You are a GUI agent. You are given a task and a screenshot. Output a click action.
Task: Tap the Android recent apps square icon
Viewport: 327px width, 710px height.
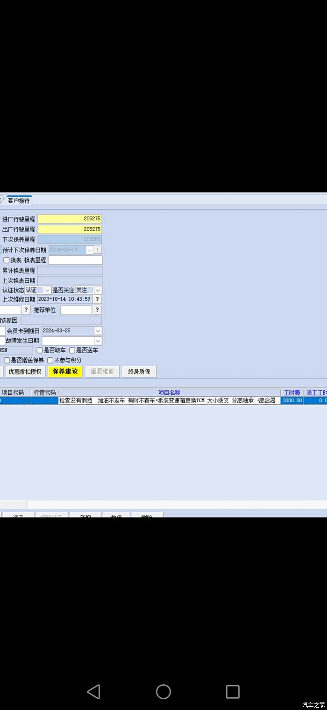click(233, 692)
